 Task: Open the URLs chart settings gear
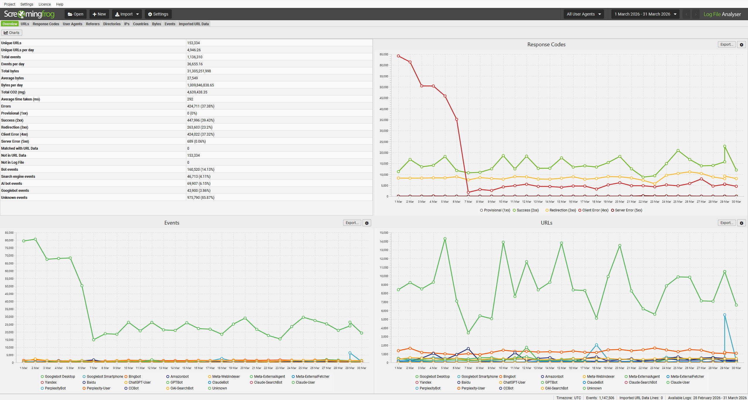pyautogui.click(x=741, y=223)
